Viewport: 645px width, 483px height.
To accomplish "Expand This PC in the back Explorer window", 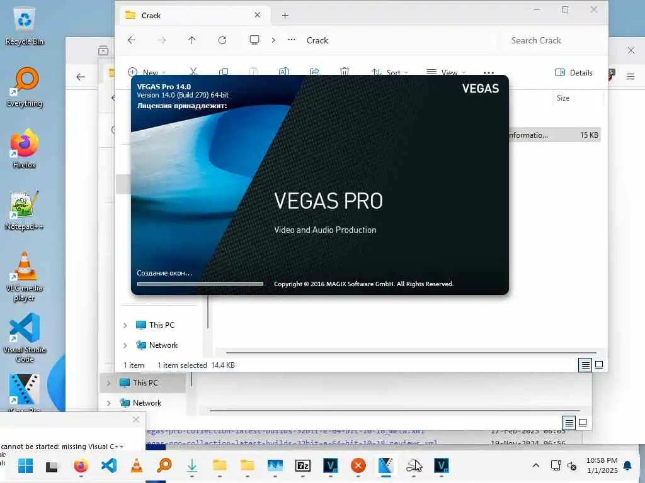I will click(108, 383).
